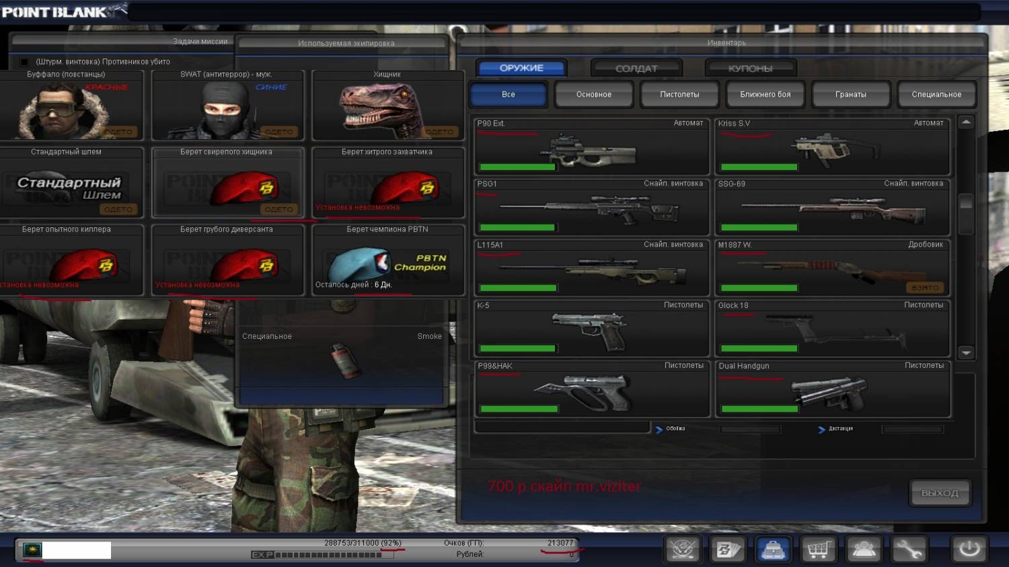Open the friends community icon
Viewport: 1009px width, 567px height.
click(864, 550)
